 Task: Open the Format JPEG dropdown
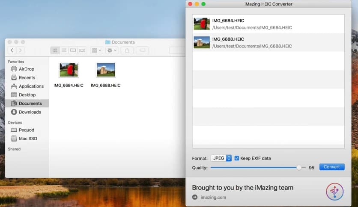pyautogui.click(x=221, y=158)
